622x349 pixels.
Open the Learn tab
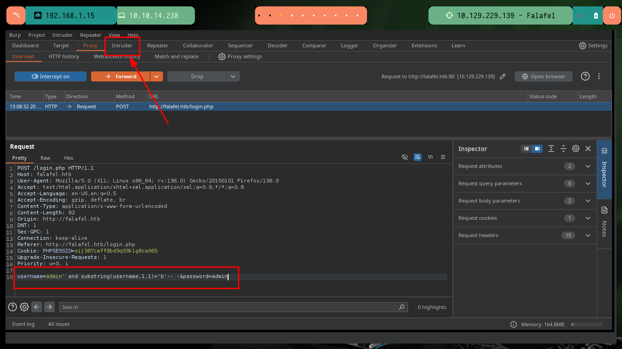458,46
